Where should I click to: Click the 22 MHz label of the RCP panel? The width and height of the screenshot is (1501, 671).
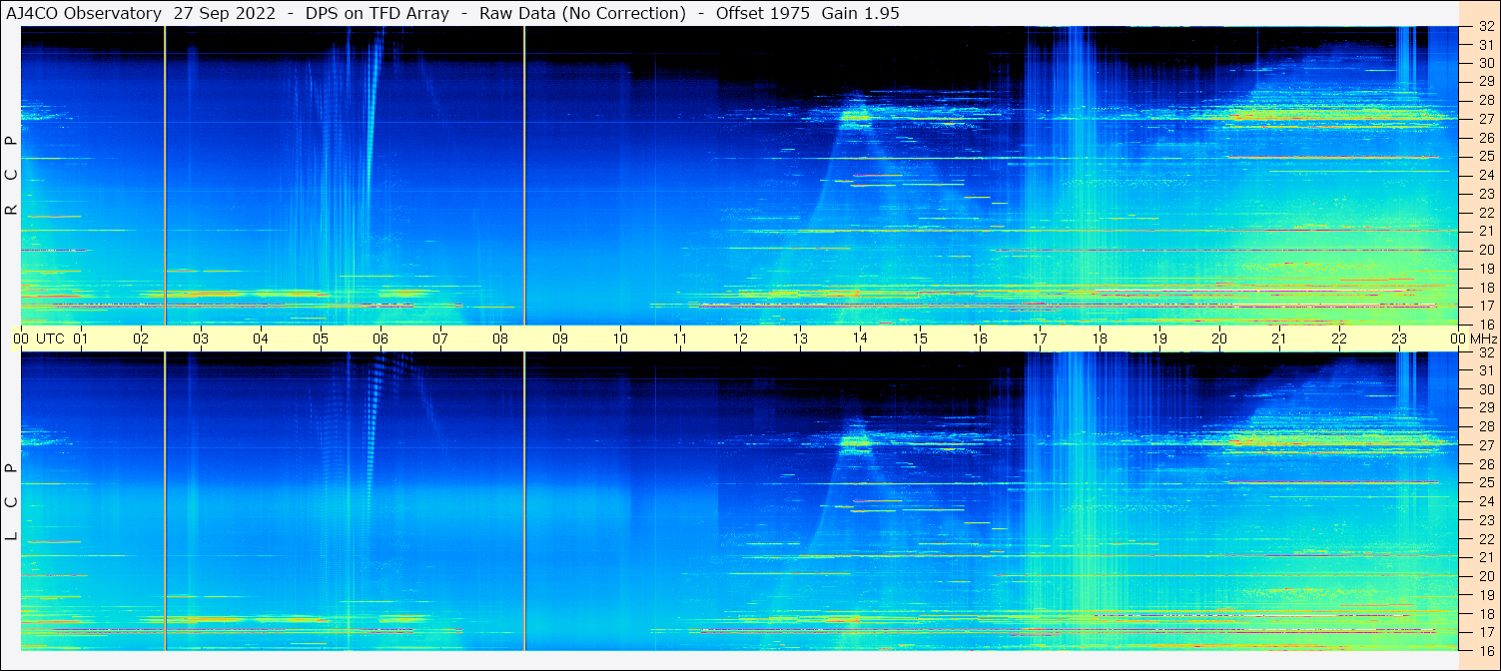[x=1485, y=213]
